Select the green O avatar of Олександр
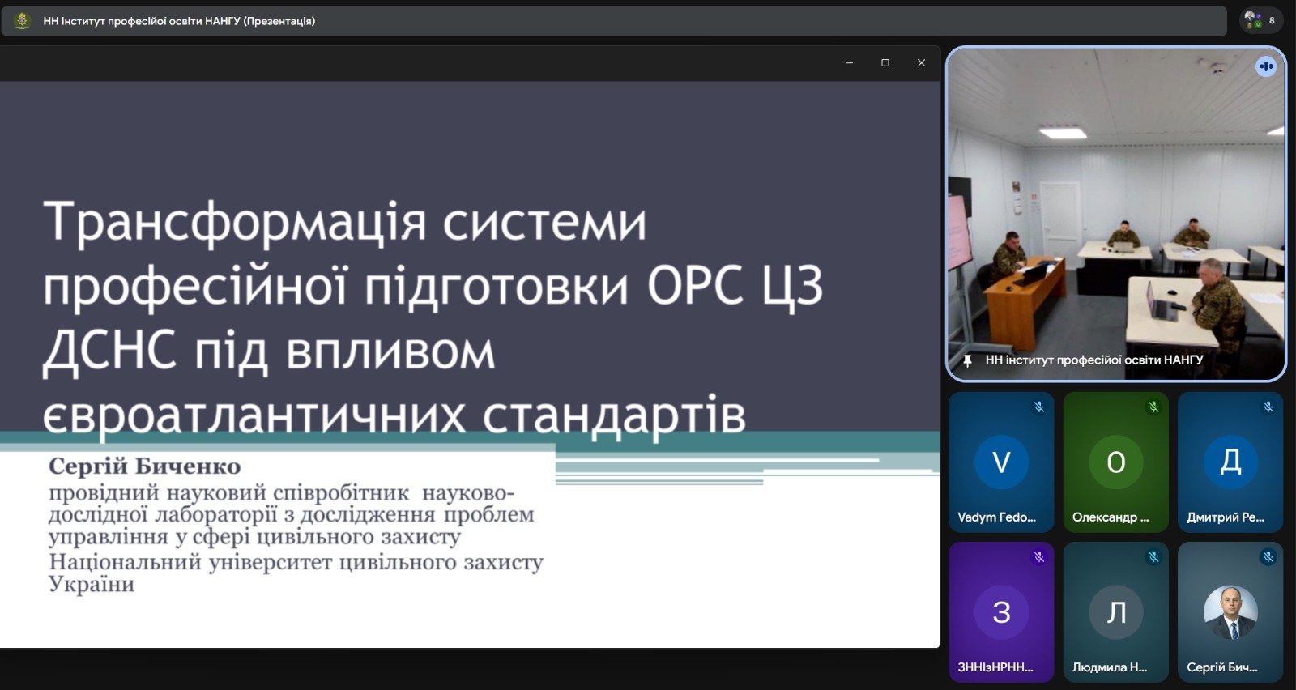Viewport: 1296px width, 690px height. (x=1115, y=462)
